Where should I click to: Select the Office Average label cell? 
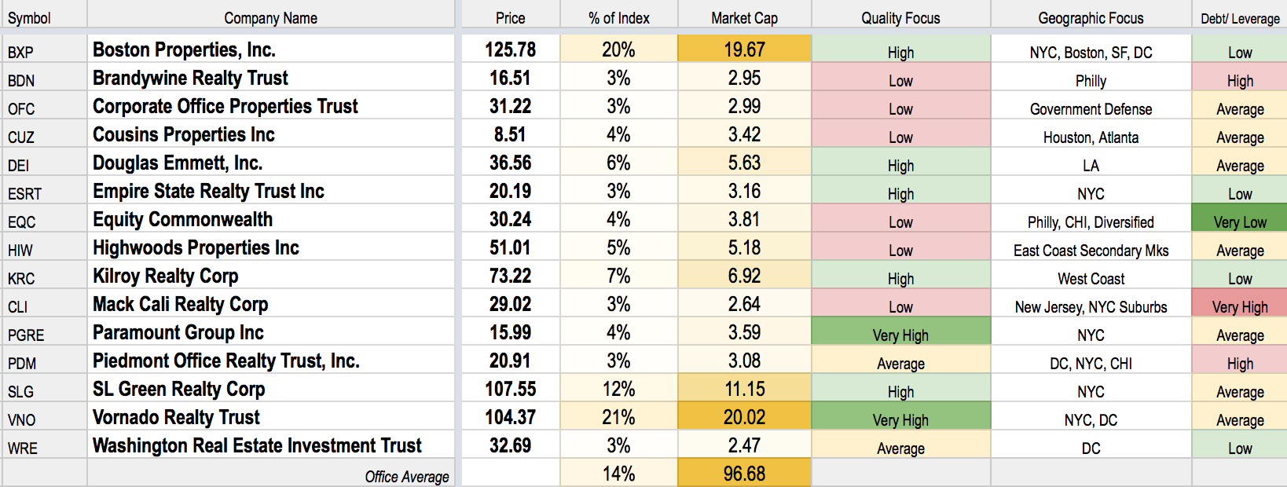[x=271, y=473]
